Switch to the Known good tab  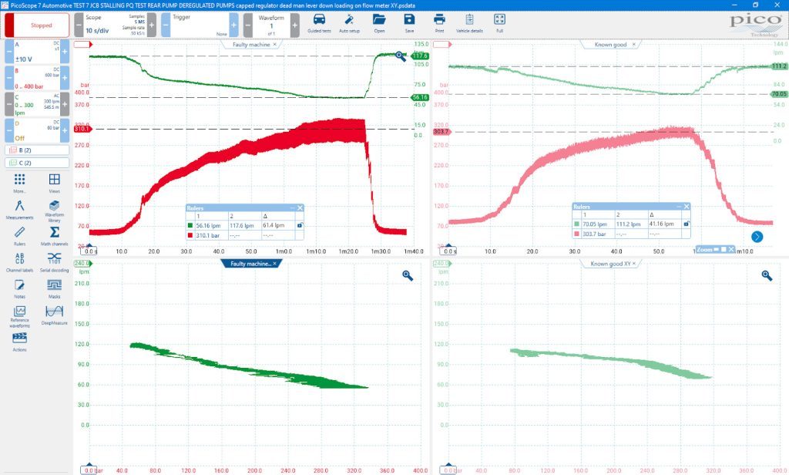click(x=610, y=45)
